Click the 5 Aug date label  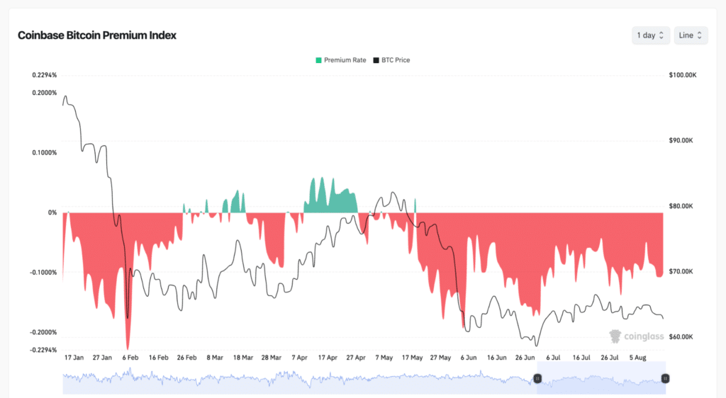(637, 358)
